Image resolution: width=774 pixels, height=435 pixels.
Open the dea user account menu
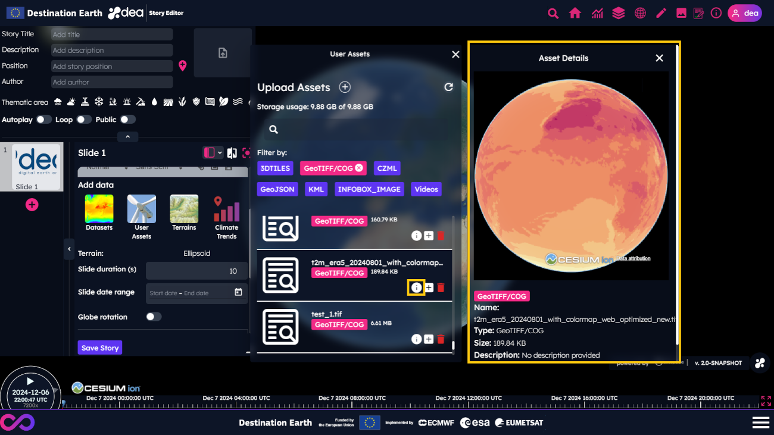(744, 13)
